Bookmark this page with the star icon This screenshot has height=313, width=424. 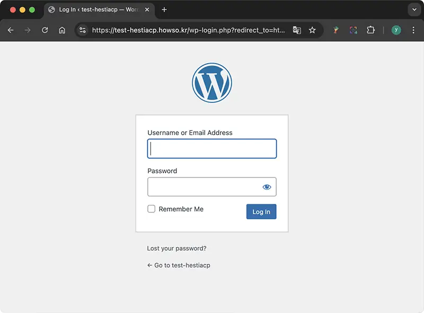pos(312,30)
